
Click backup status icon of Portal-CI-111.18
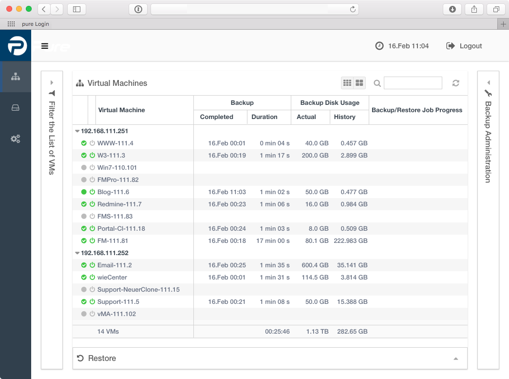(x=84, y=228)
